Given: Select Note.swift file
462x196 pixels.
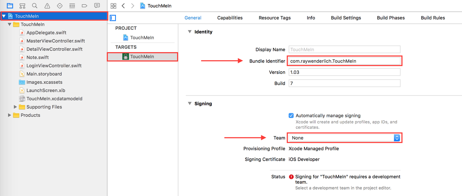Looking at the screenshot, I should 38,58.
